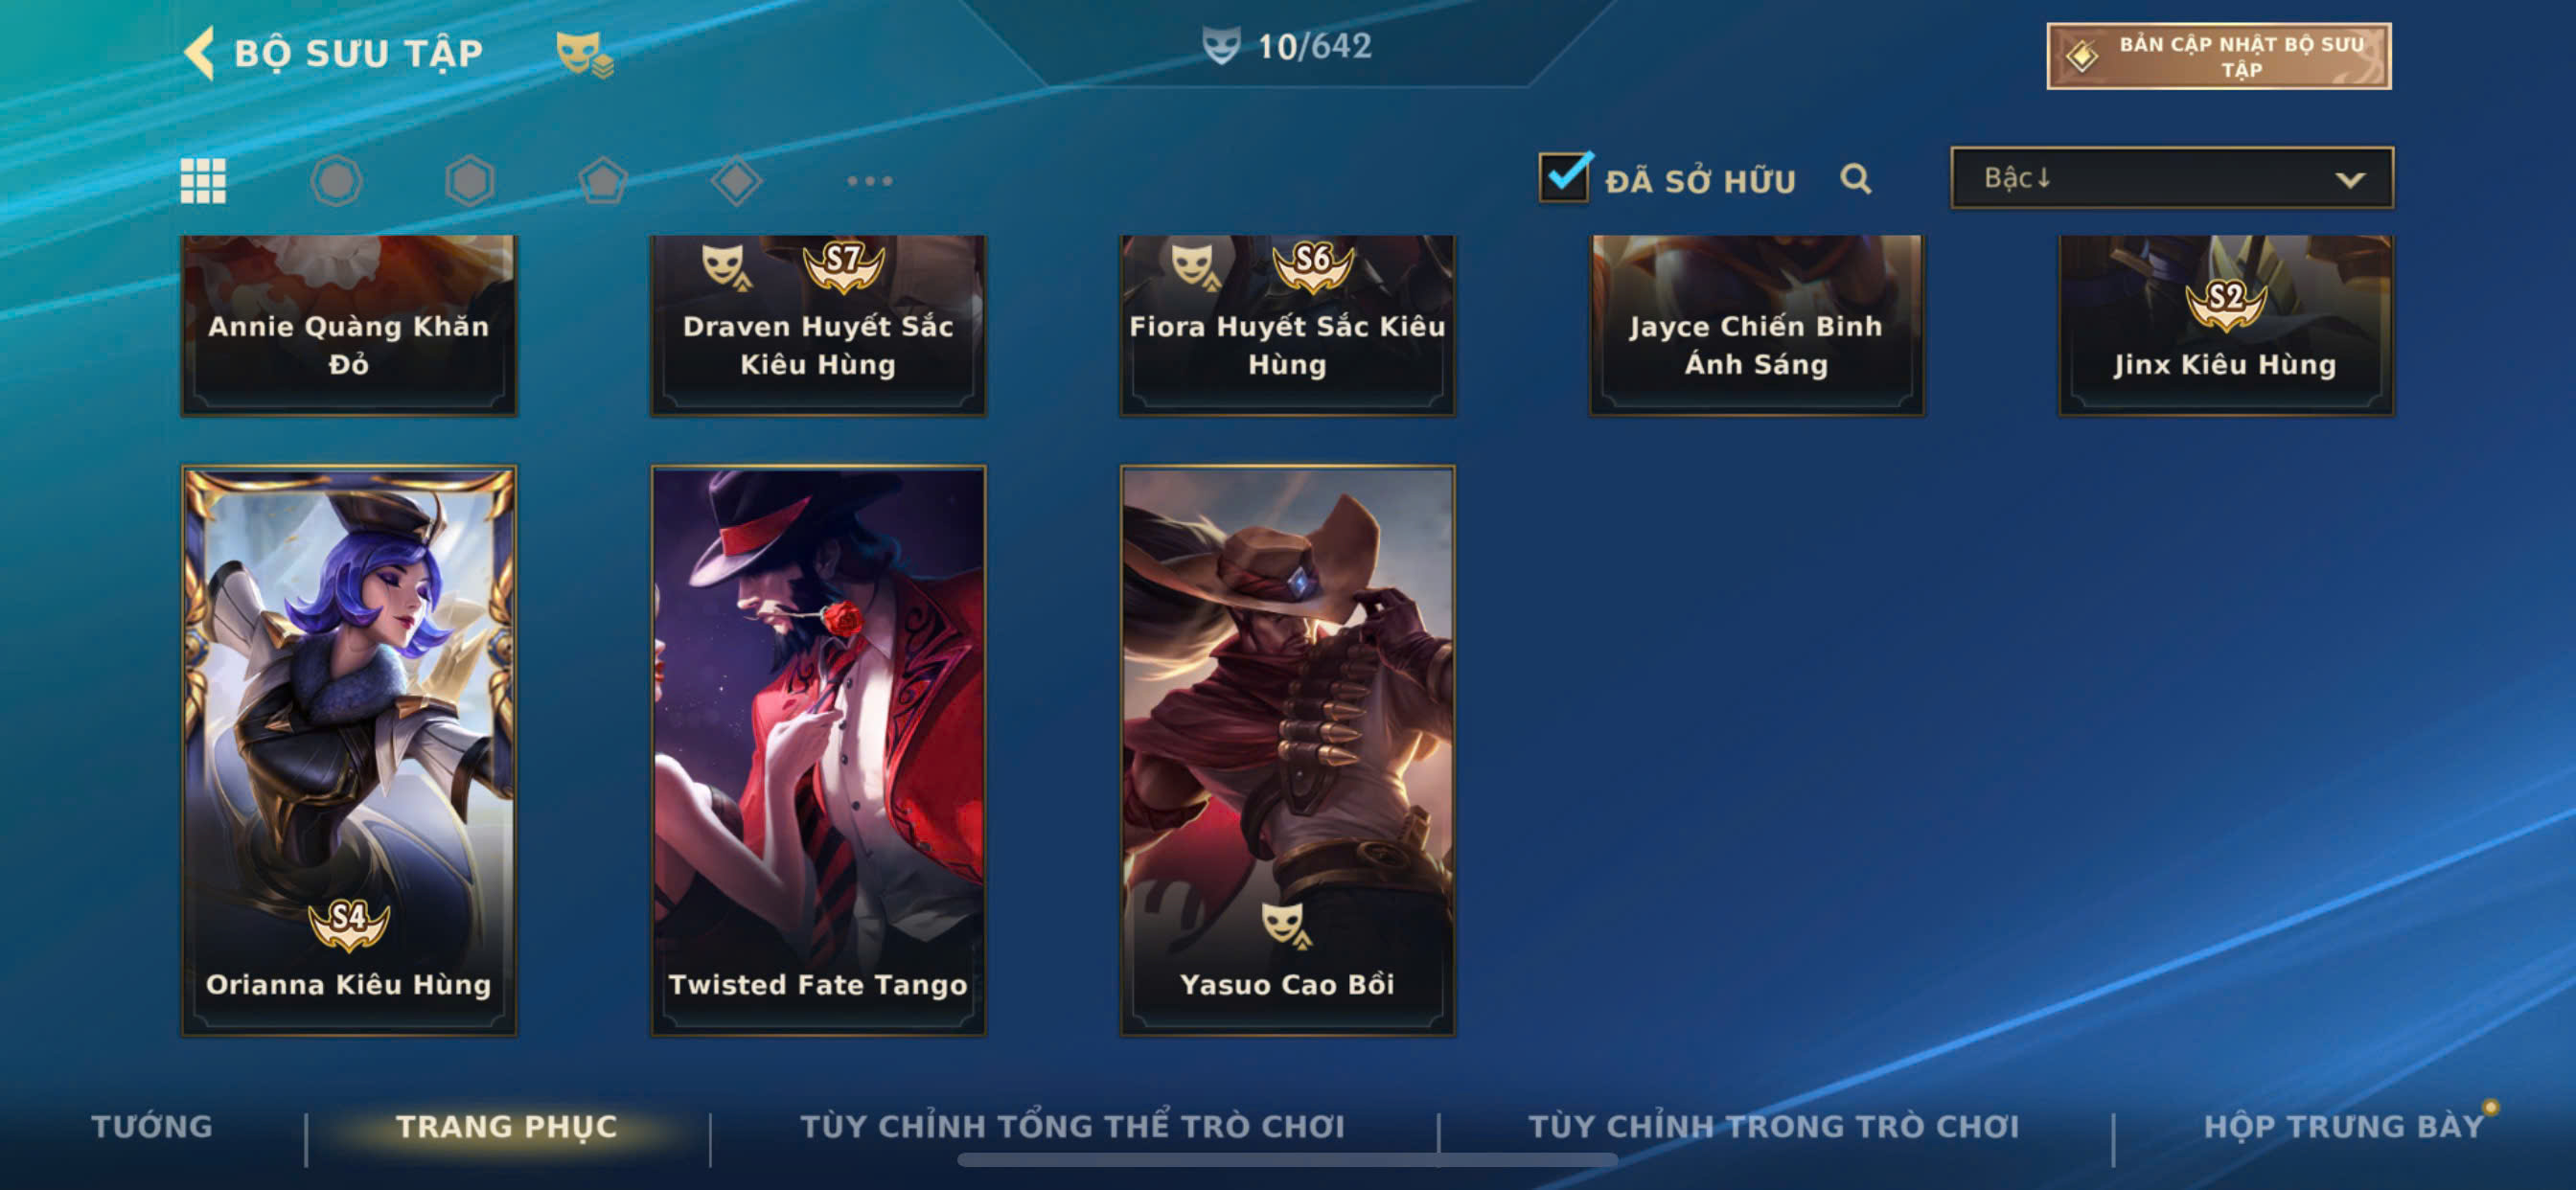
Task: Filter by the diamond rarity icon
Action: 736,181
